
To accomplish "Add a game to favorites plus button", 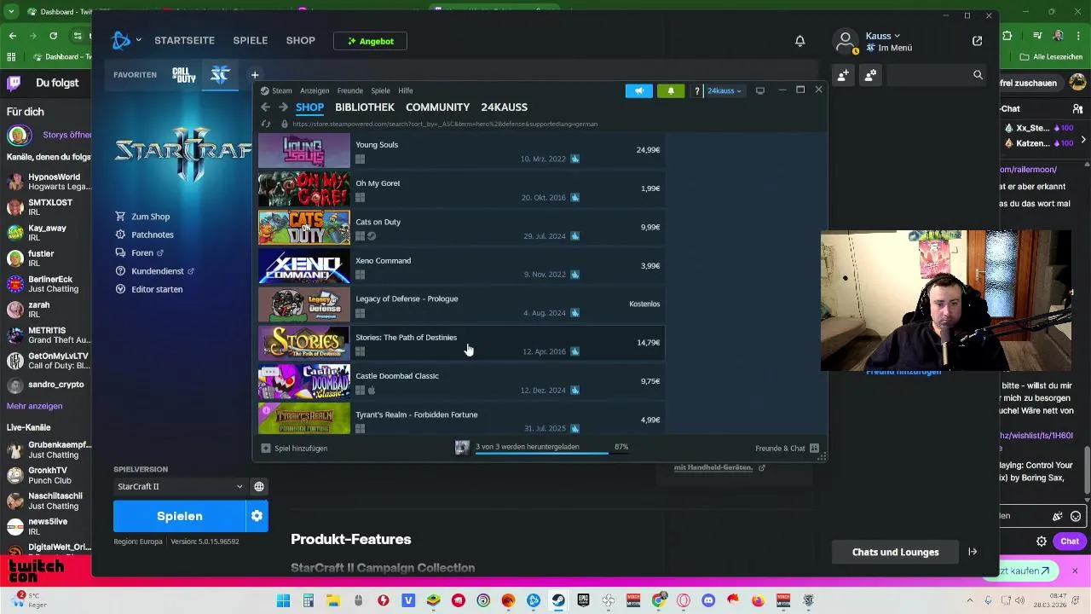I will 254,75.
